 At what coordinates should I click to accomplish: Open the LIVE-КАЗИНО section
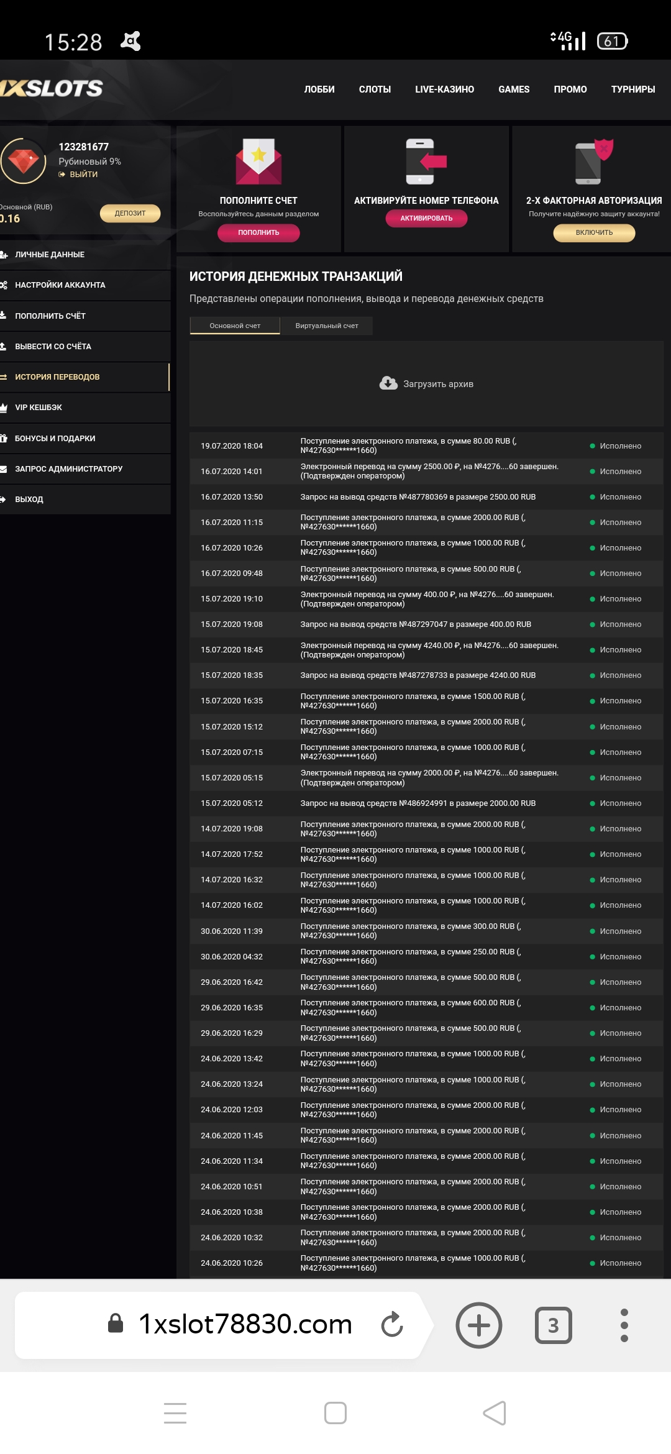[x=444, y=89]
